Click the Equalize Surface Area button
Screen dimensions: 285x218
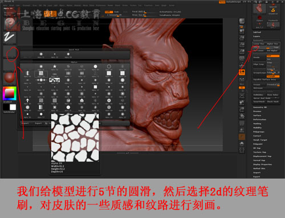[x=266, y=79]
